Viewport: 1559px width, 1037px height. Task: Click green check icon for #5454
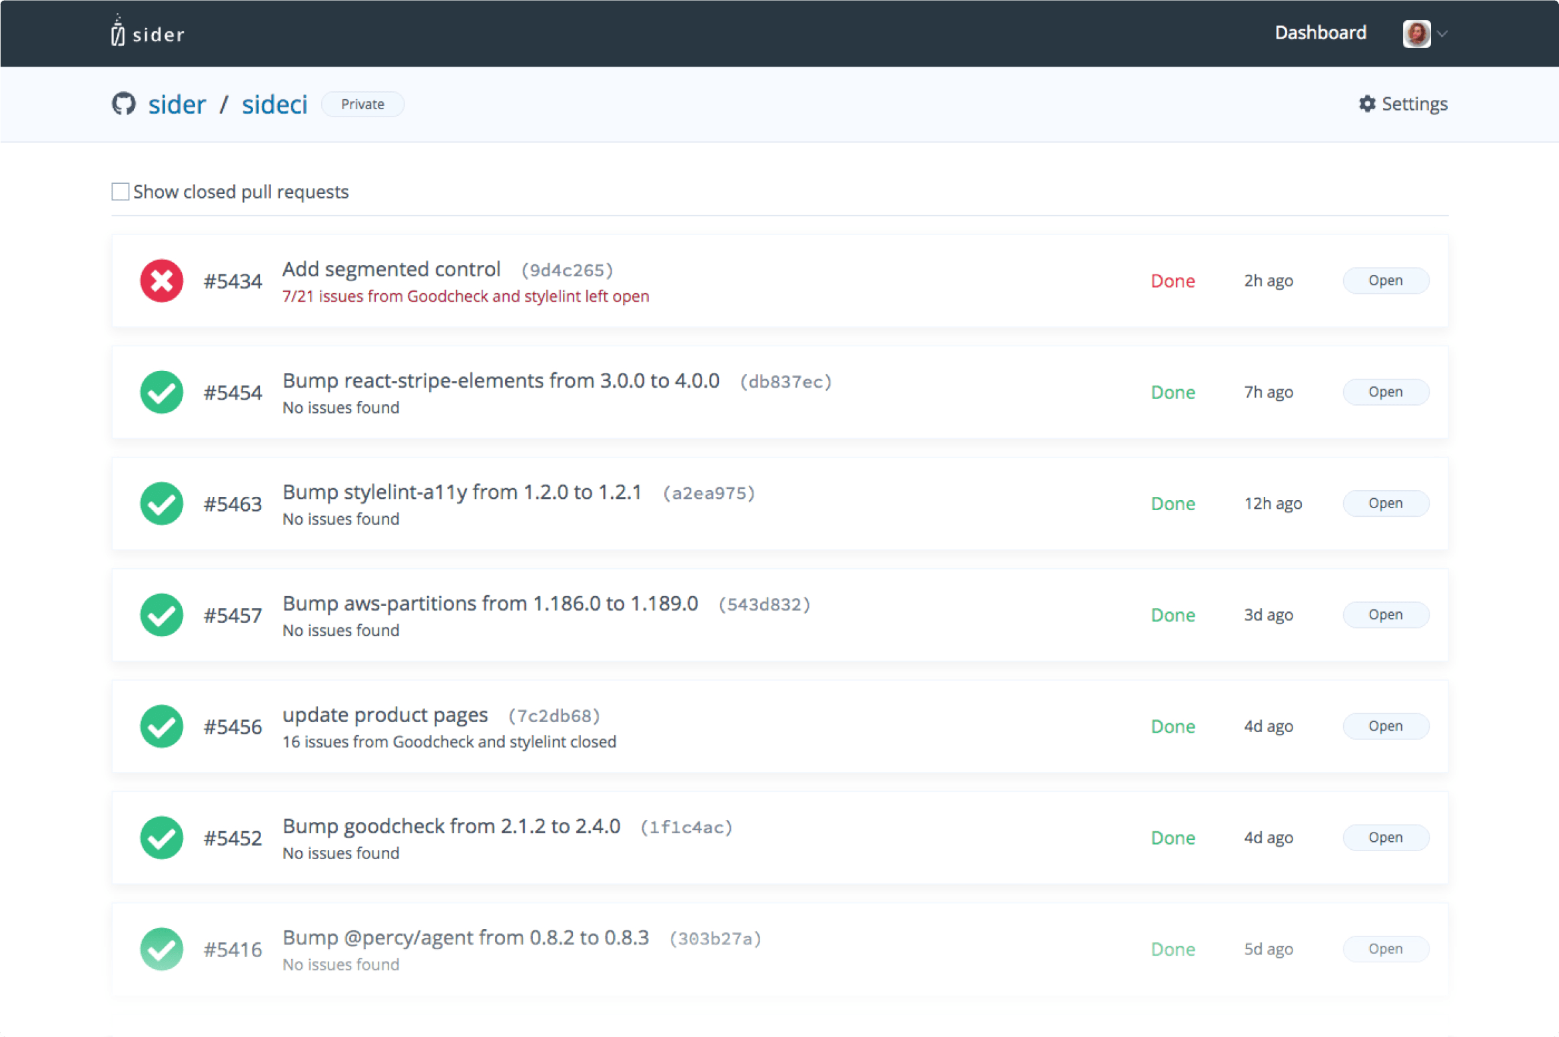[162, 392]
